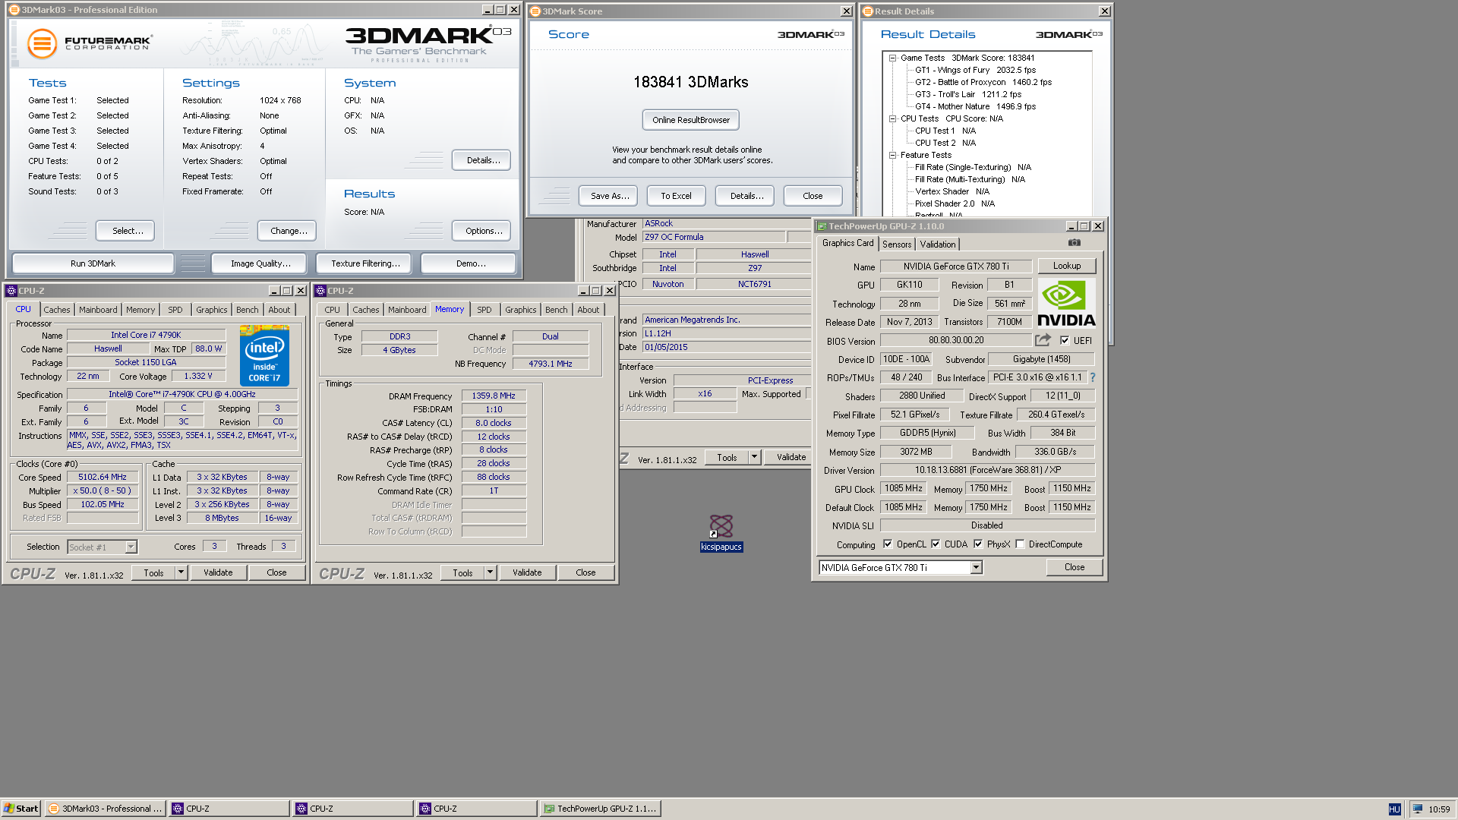Take GPU-Z screenshot with camera icon
Image resolution: width=1458 pixels, height=820 pixels.
pyautogui.click(x=1074, y=243)
